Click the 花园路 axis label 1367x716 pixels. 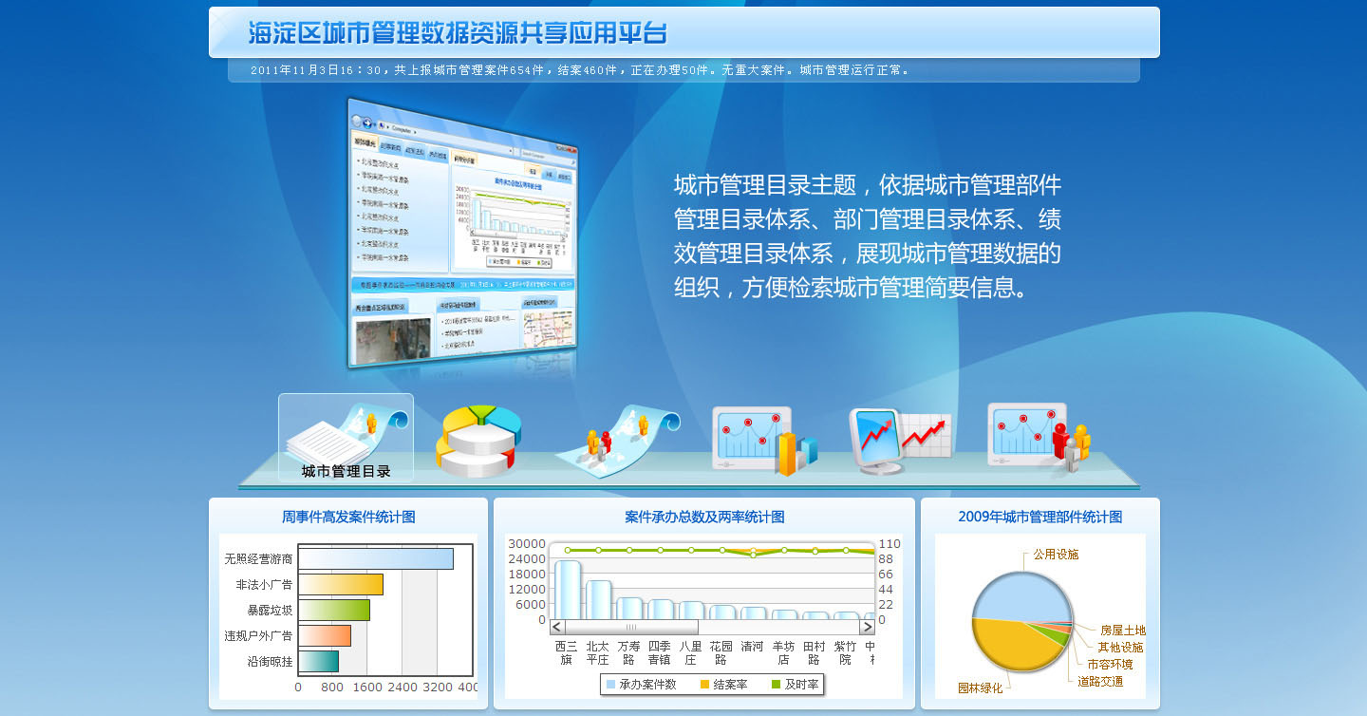coord(721,652)
